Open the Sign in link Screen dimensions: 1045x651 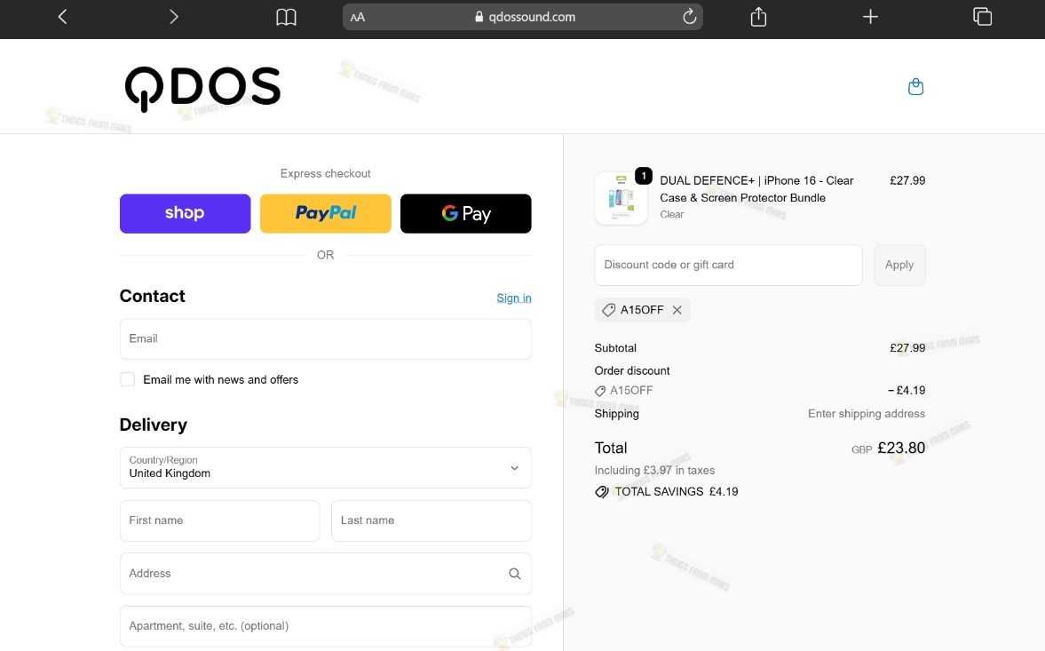click(x=514, y=298)
